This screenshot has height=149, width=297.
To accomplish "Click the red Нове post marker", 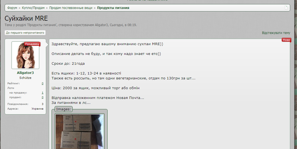I will 286,40.
